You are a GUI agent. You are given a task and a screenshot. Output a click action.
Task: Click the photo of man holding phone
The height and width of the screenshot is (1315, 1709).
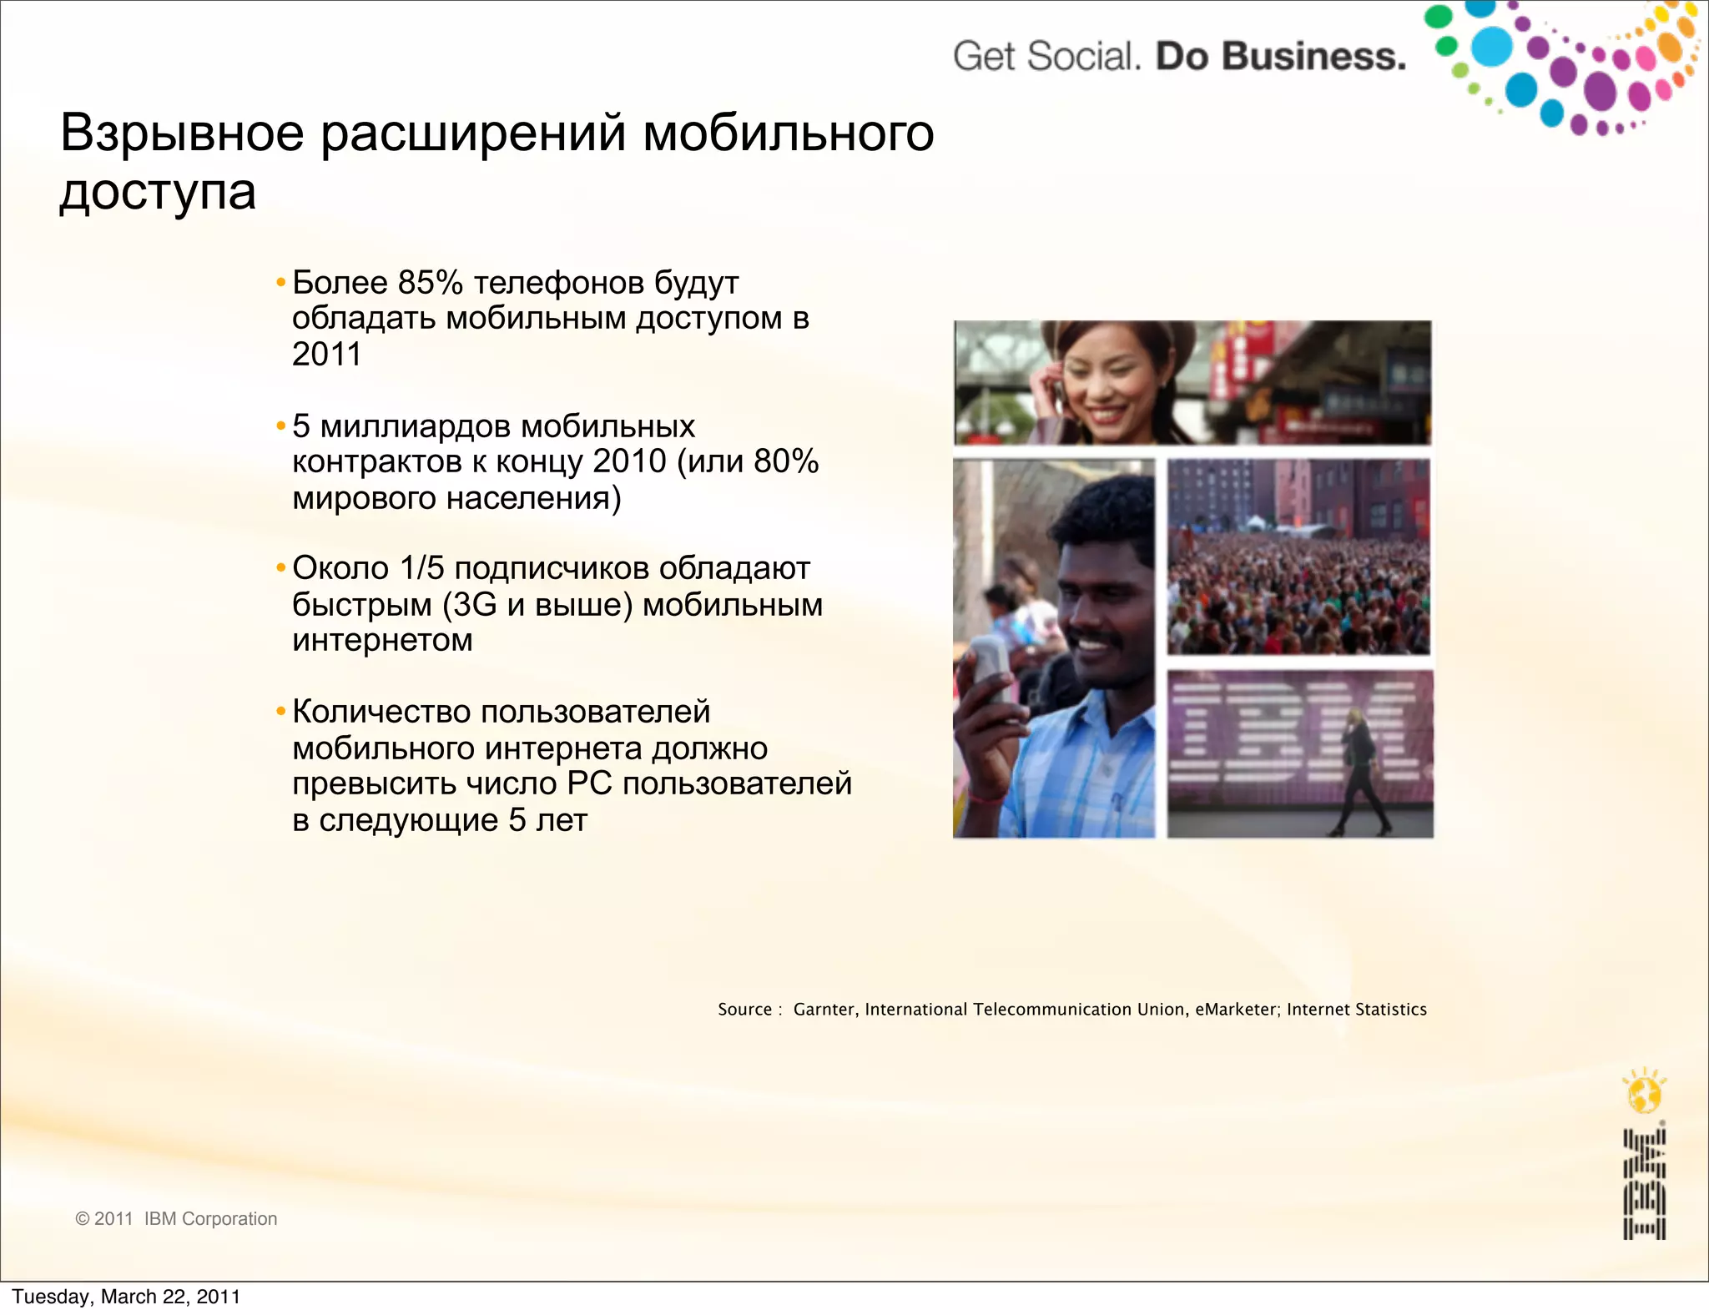click(x=1054, y=648)
